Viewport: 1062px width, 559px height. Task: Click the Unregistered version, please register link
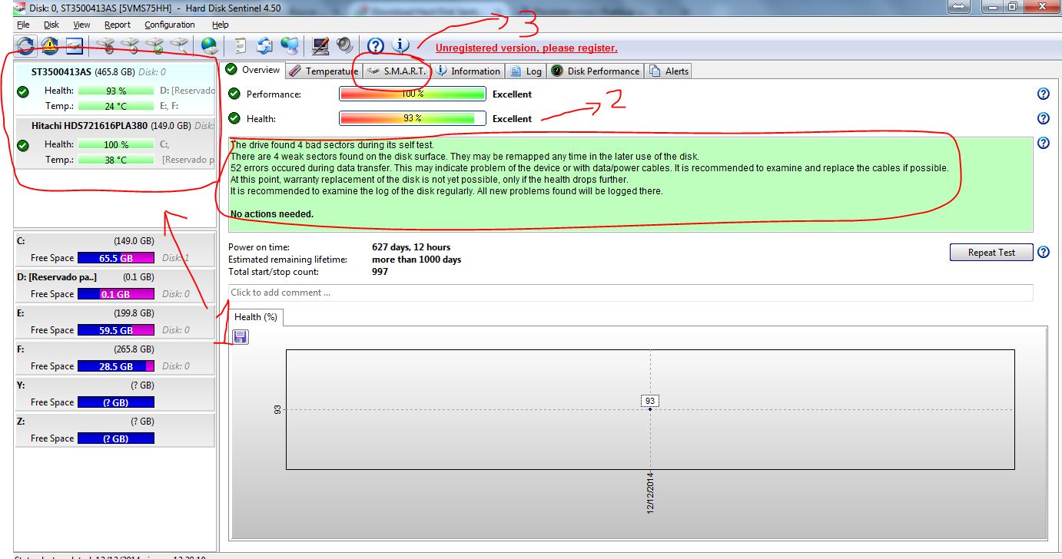tap(526, 48)
